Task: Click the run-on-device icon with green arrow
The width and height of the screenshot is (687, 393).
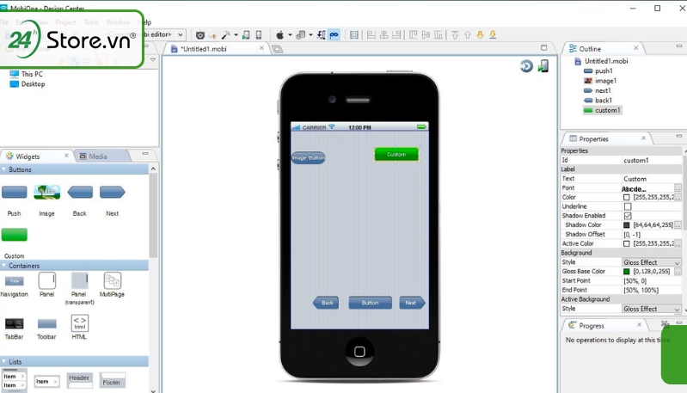Action: (x=246, y=35)
